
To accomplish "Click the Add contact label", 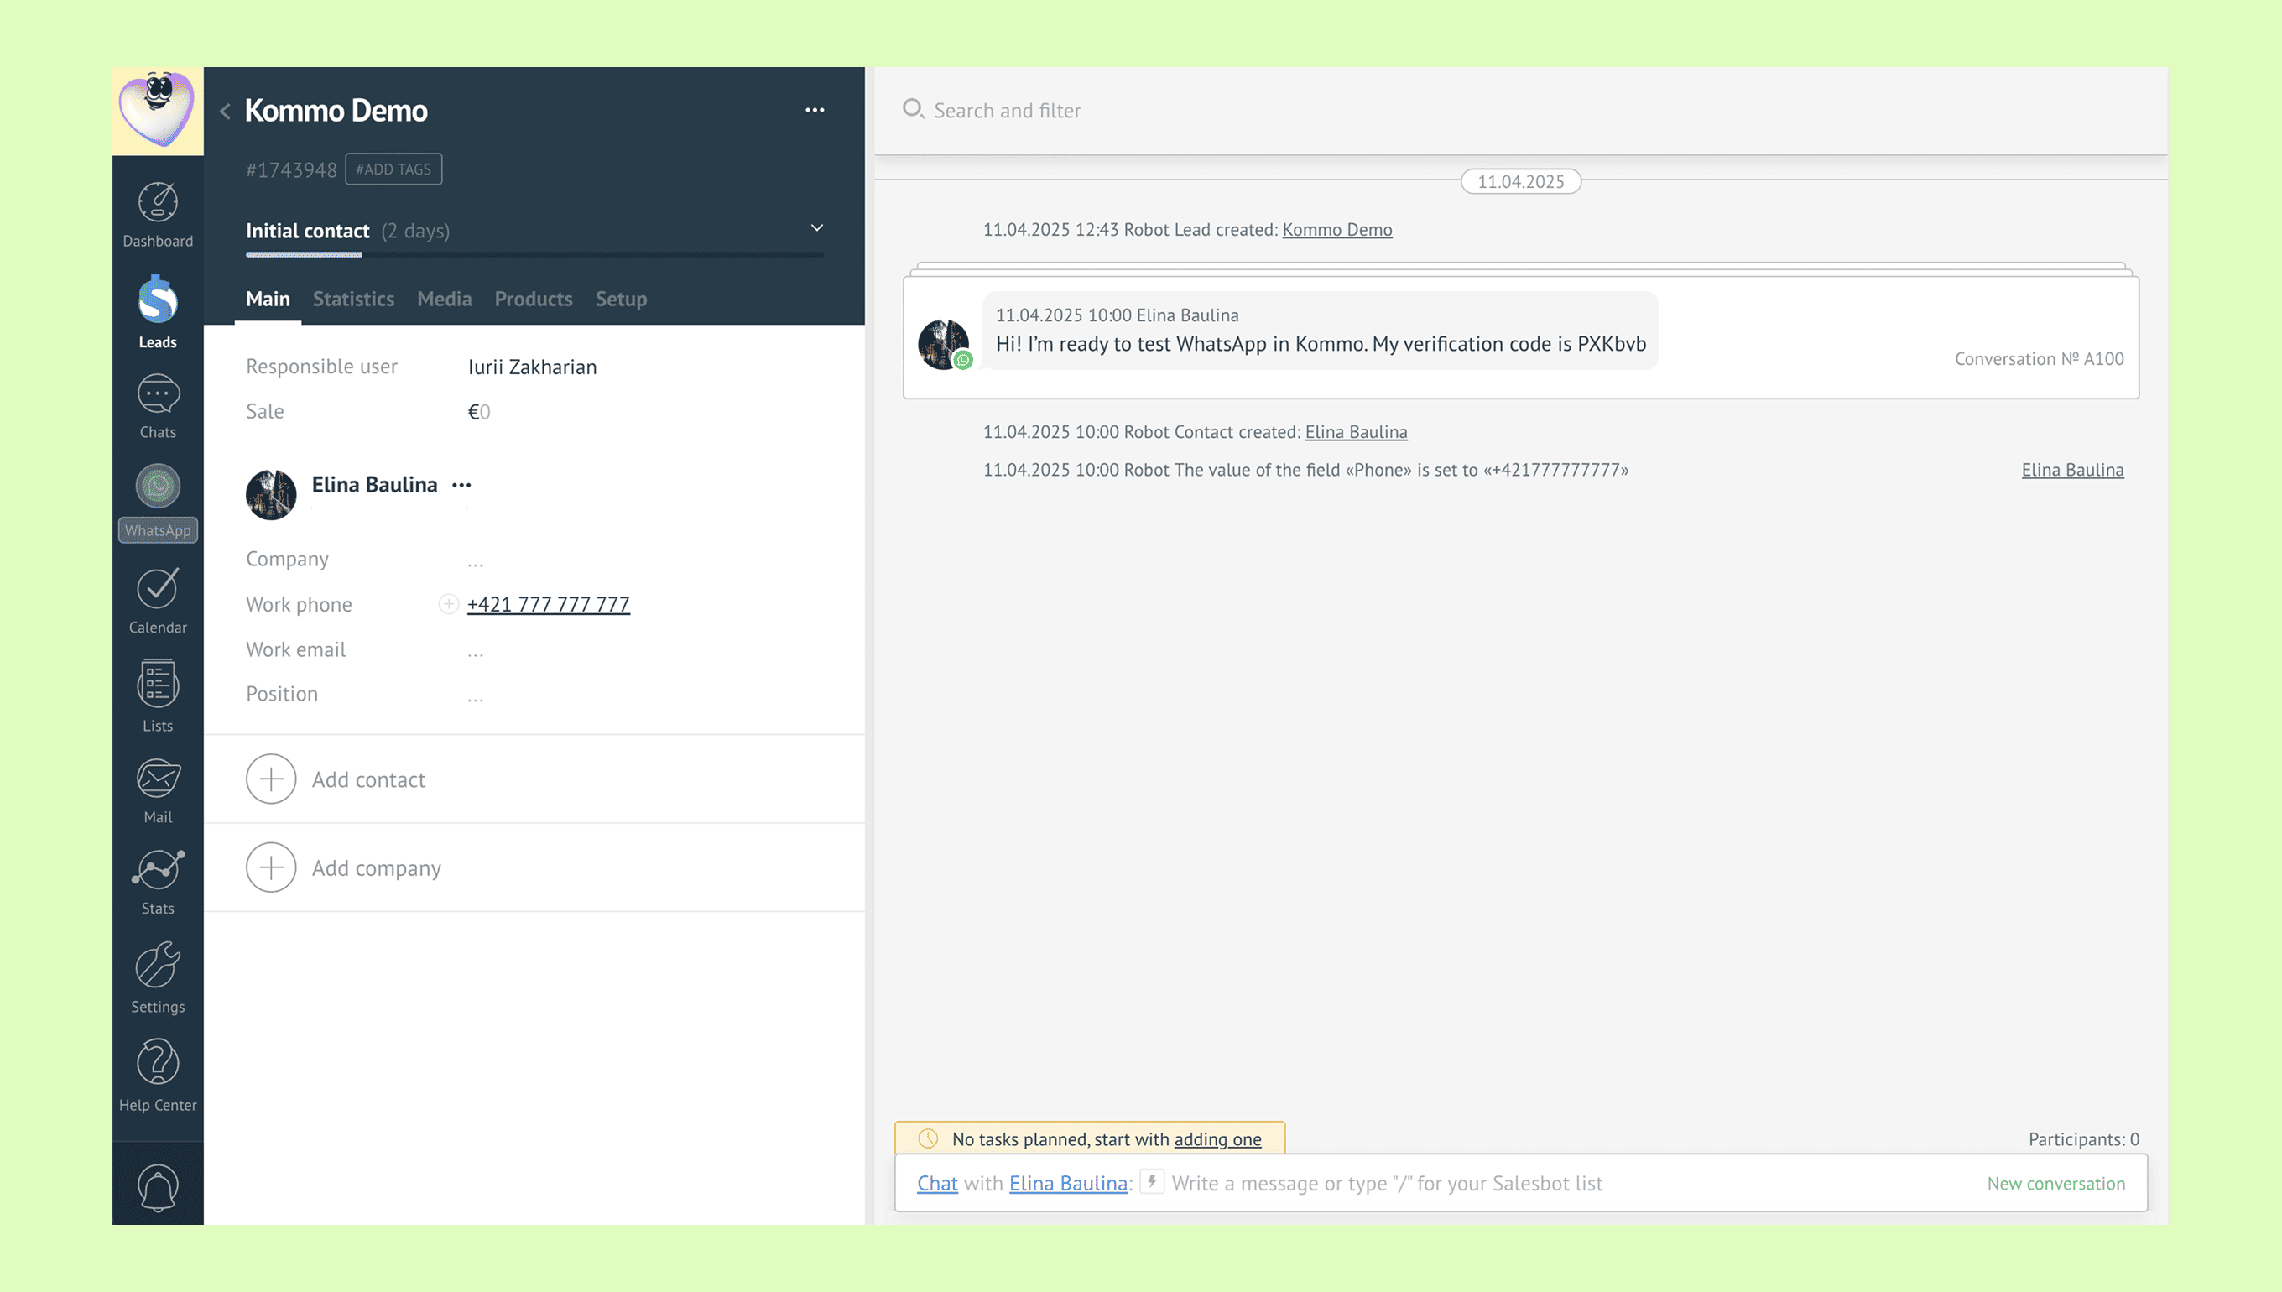I will click(x=368, y=779).
